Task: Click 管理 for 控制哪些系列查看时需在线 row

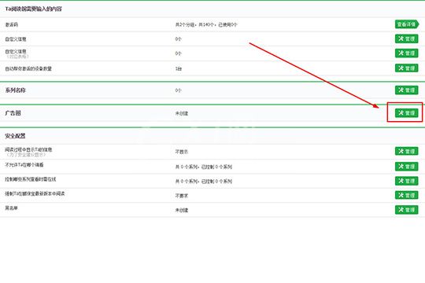Action: click(407, 181)
